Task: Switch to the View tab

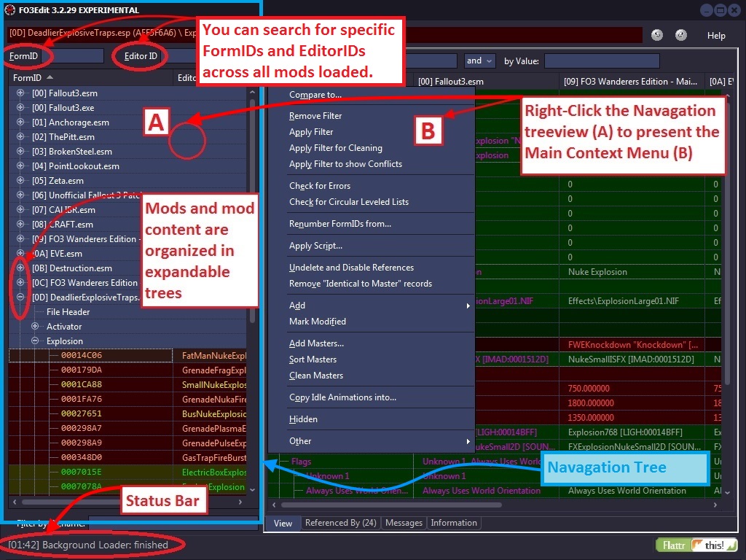Action: click(283, 523)
